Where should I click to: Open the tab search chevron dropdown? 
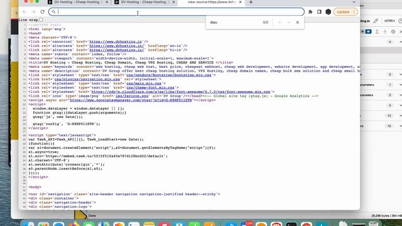(354, 3)
